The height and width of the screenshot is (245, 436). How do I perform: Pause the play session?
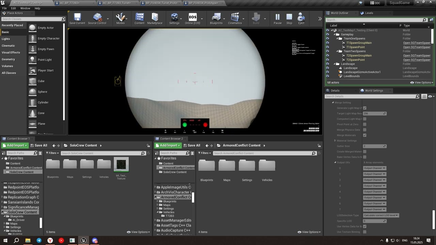click(x=278, y=19)
